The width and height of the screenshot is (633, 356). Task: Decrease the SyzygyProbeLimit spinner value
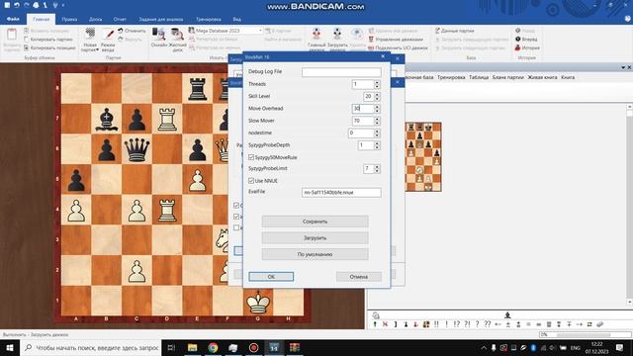(377, 171)
